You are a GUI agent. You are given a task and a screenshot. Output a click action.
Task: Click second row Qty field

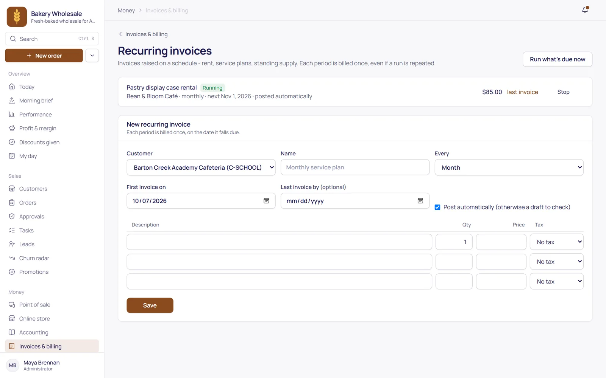pyautogui.click(x=454, y=262)
